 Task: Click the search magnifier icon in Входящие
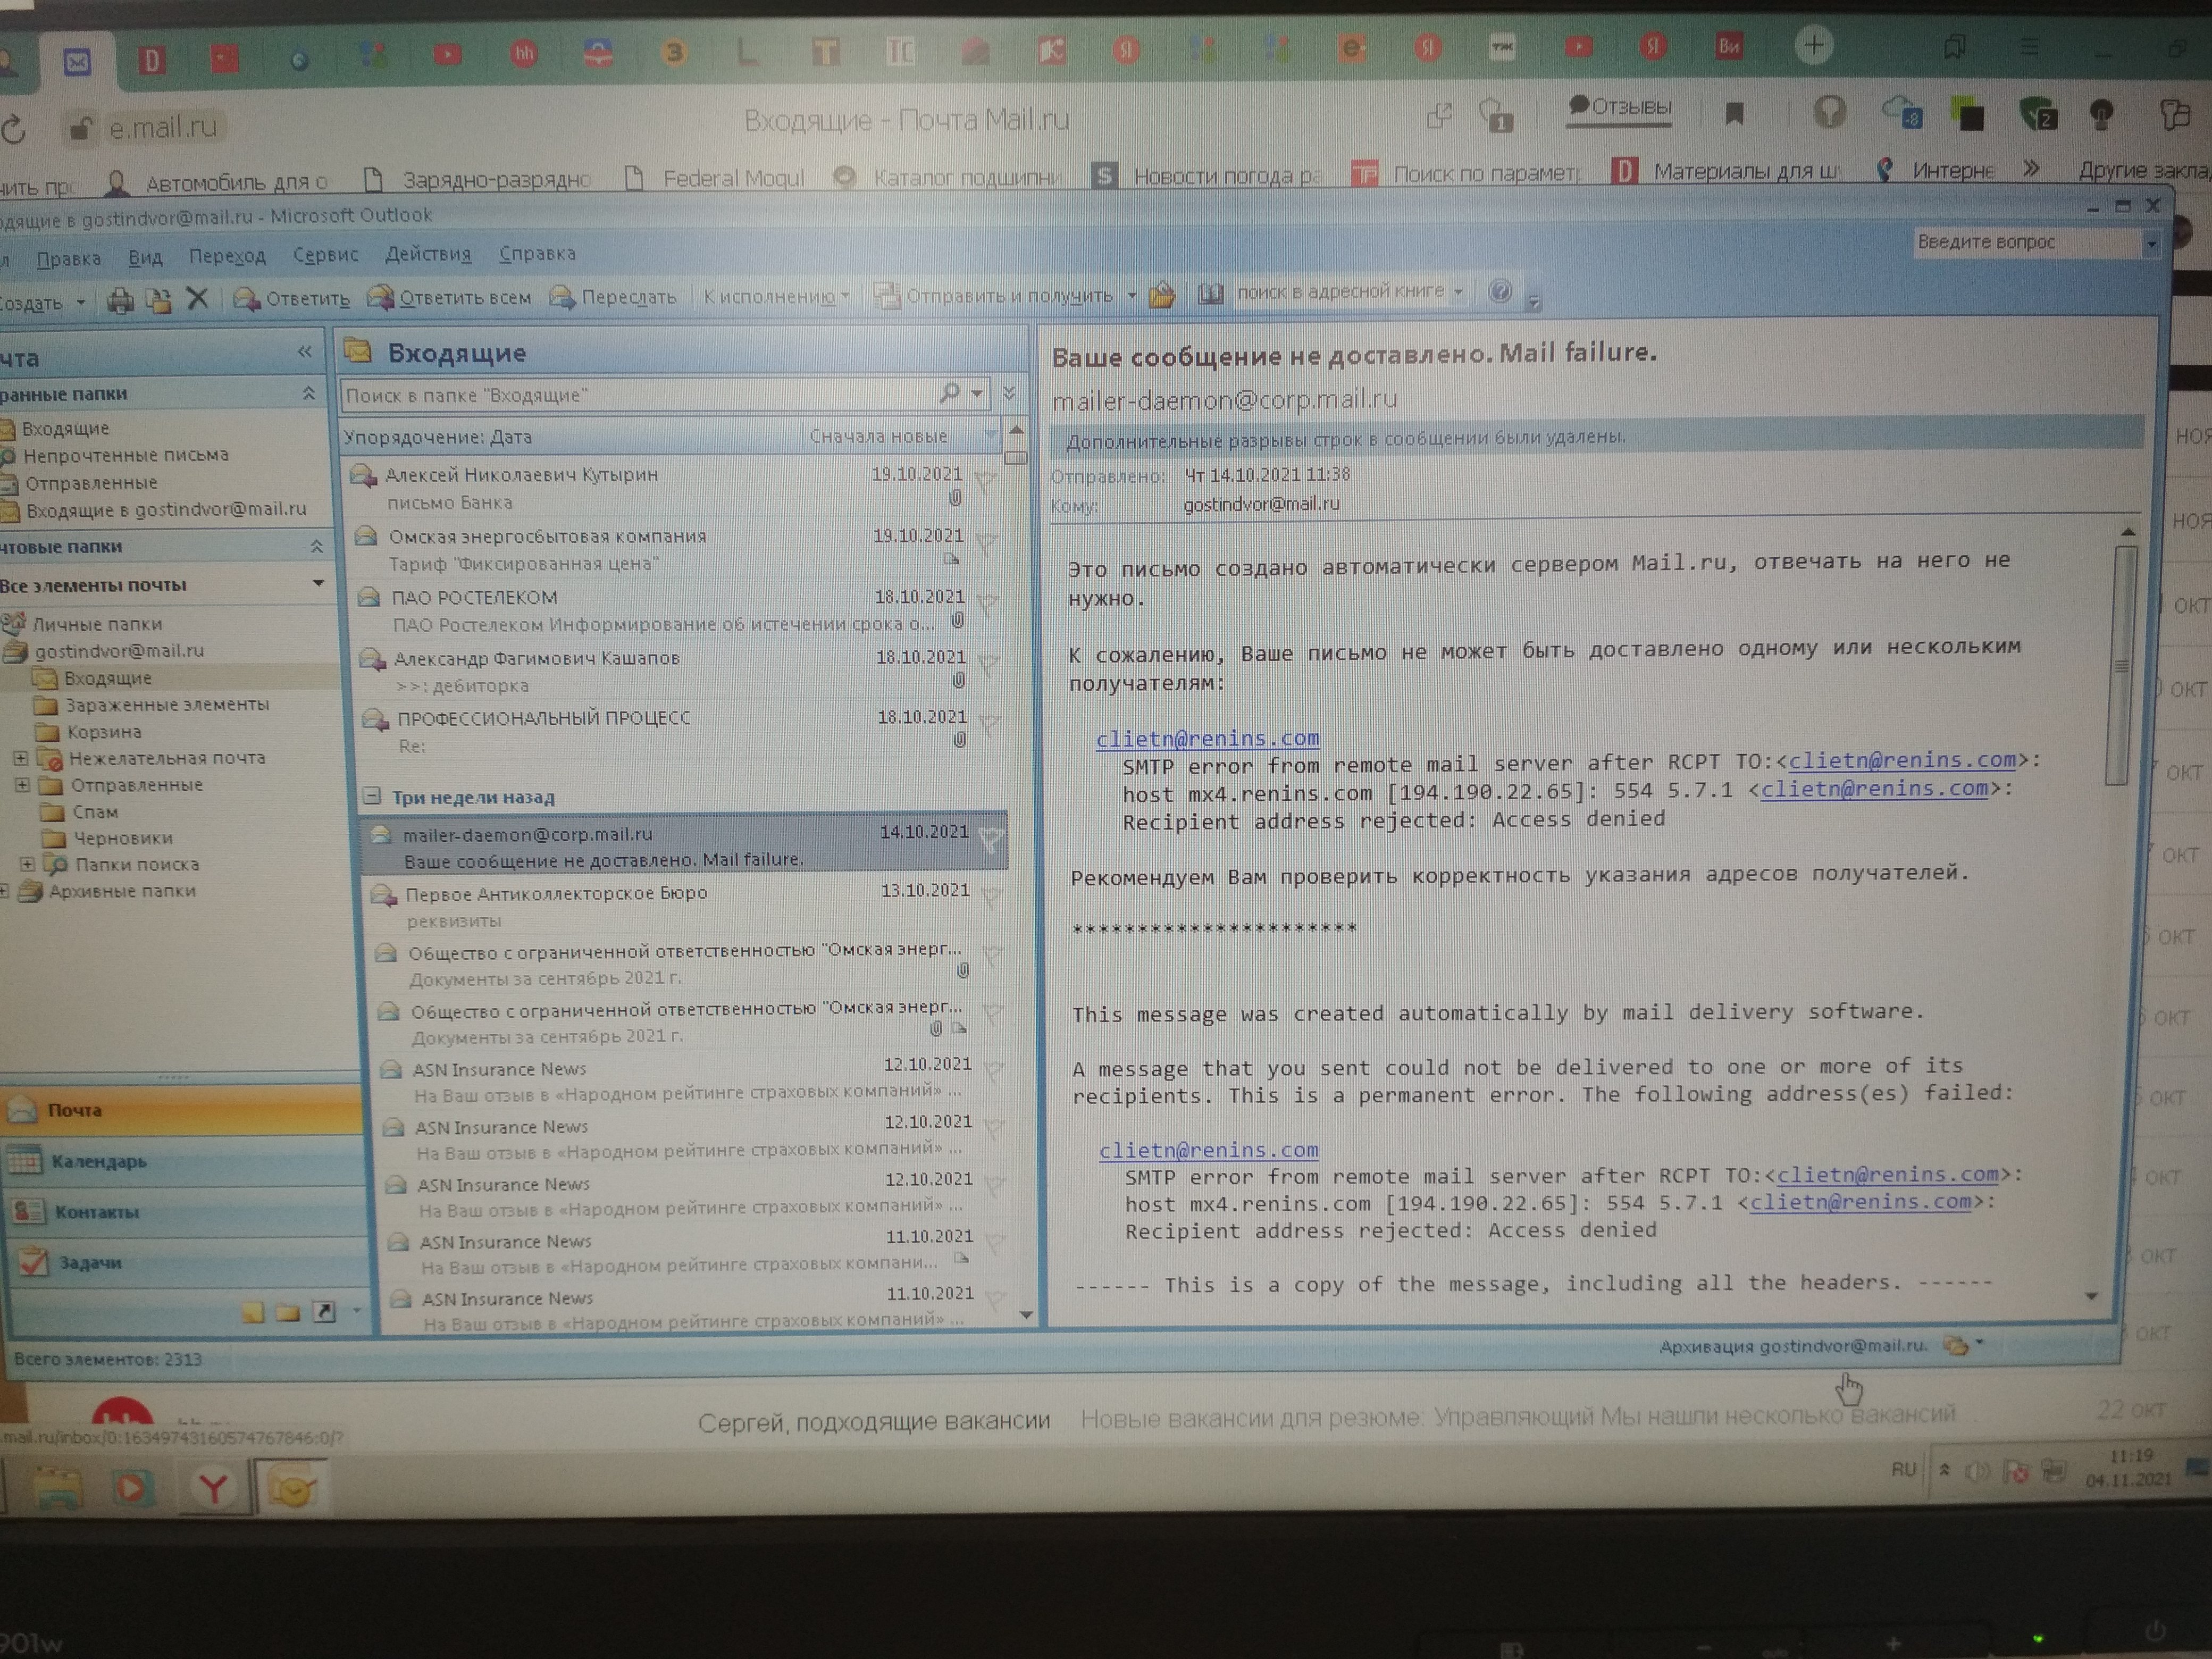tap(949, 393)
